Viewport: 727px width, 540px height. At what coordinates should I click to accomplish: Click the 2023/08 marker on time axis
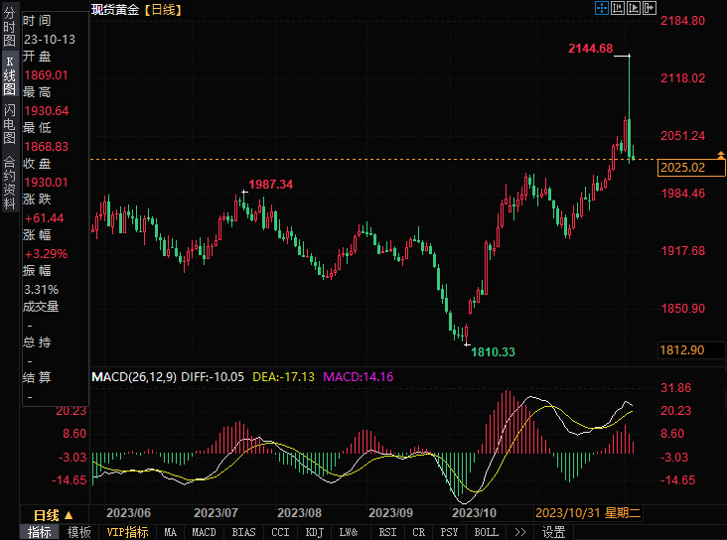[x=299, y=513]
